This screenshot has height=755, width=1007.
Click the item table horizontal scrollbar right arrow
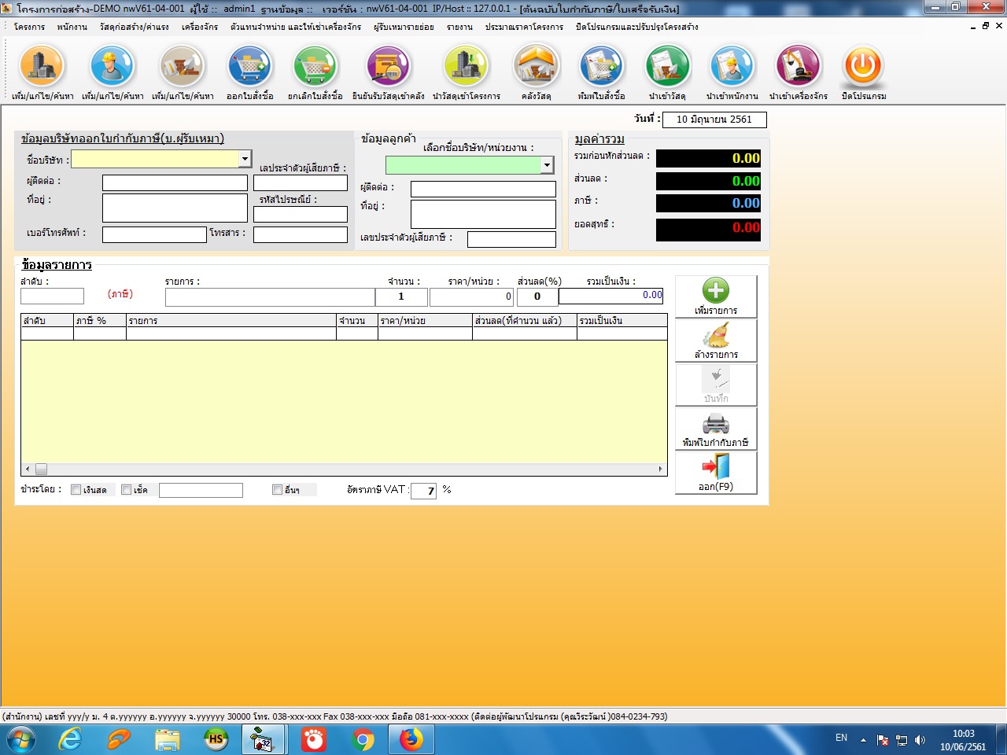(x=660, y=470)
